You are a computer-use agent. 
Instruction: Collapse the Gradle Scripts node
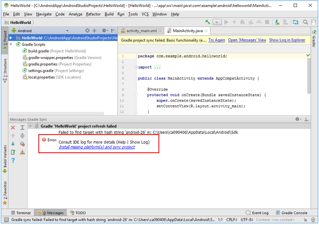(x=11, y=44)
